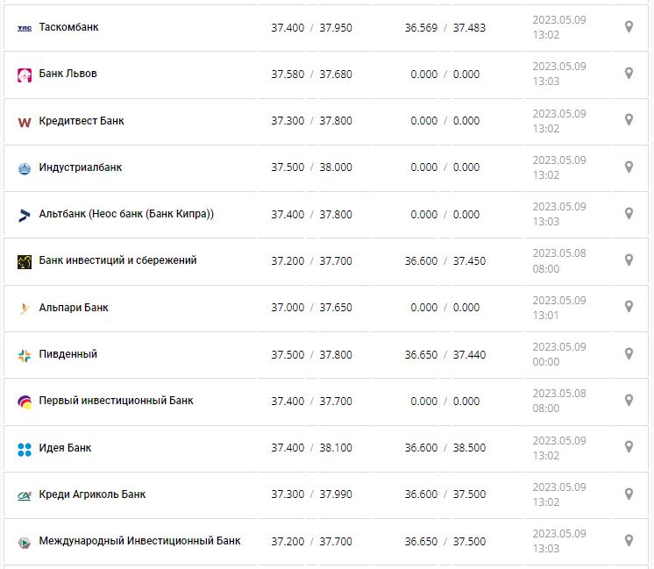Open the Банк Львов link
This screenshot has width=654, height=569.
pyautogui.click(x=68, y=74)
